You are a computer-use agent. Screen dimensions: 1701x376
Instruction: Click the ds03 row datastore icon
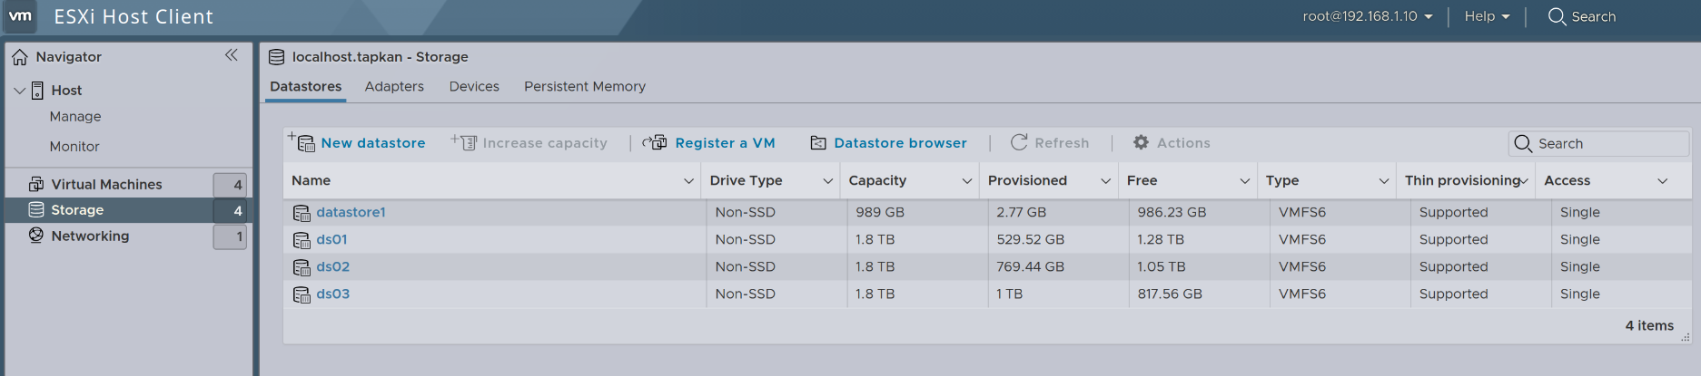click(x=302, y=294)
